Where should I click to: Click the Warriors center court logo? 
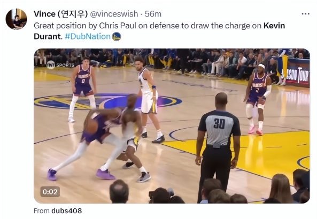coord(108,101)
